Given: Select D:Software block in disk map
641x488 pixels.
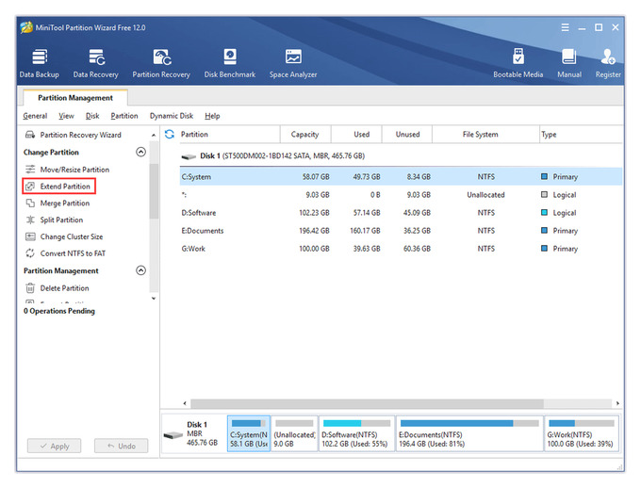Looking at the screenshot, I should pyautogui.click(x=356, y=433).
